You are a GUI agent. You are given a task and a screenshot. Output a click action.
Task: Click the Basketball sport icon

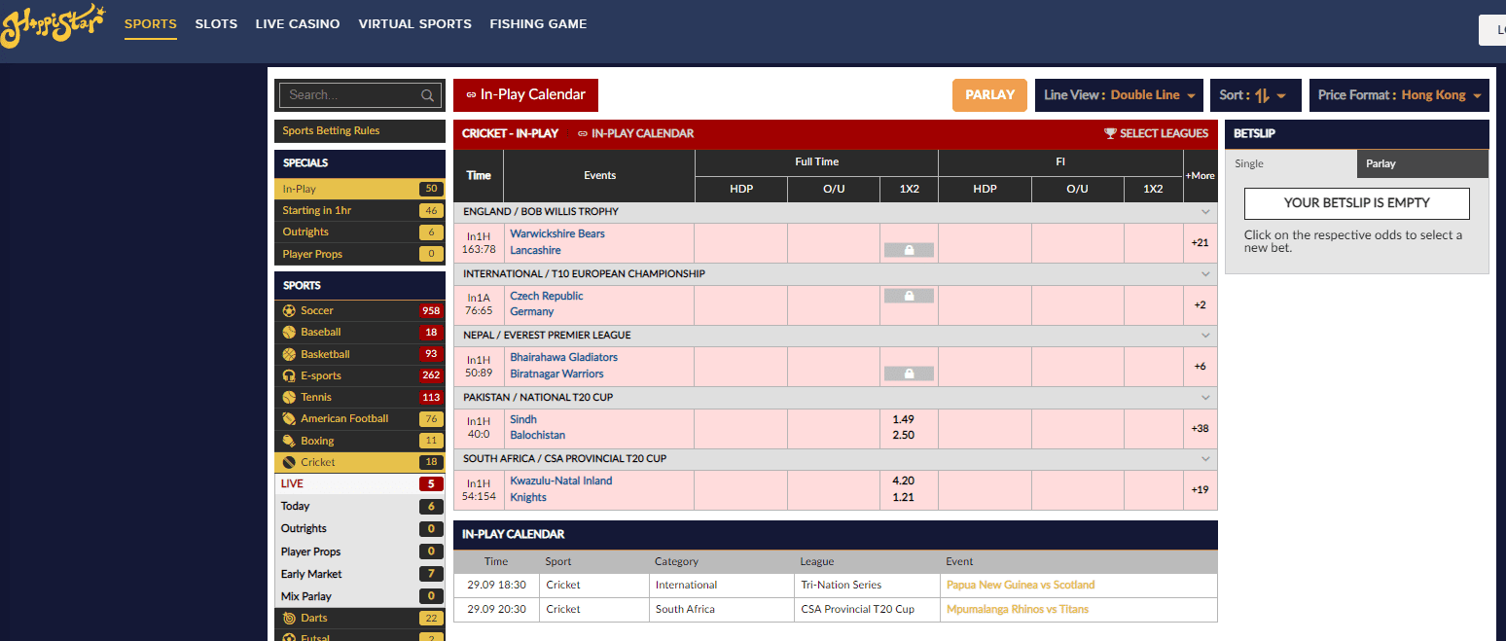[x=289, y=354]
